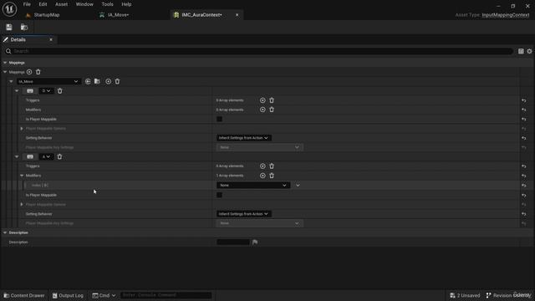This screenshot has width=535, height=301.
Task: Click the 2 Unsaved status button
Action: (x=465, y=295)
